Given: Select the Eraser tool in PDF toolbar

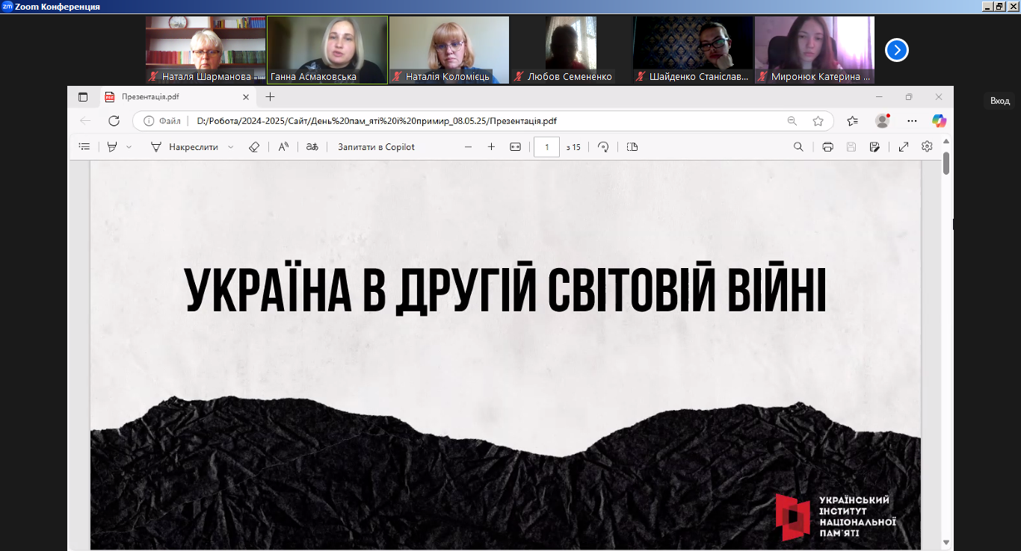Looking at the screenshot, I should (253, 147).
